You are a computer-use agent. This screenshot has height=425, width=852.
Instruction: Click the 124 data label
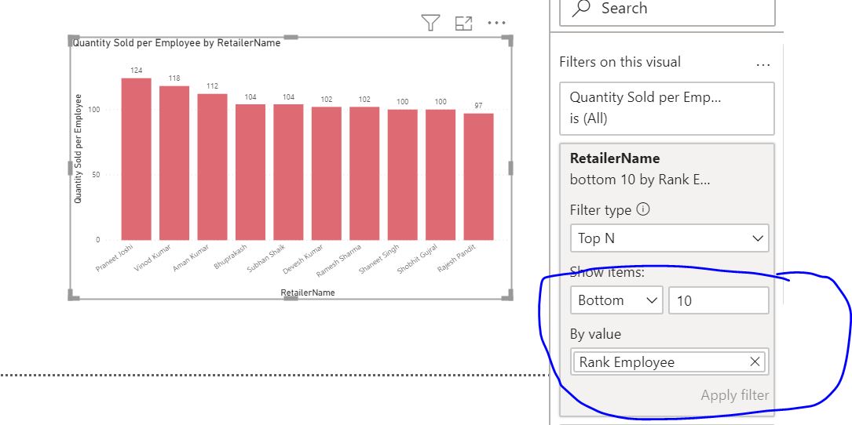(136, 71)
